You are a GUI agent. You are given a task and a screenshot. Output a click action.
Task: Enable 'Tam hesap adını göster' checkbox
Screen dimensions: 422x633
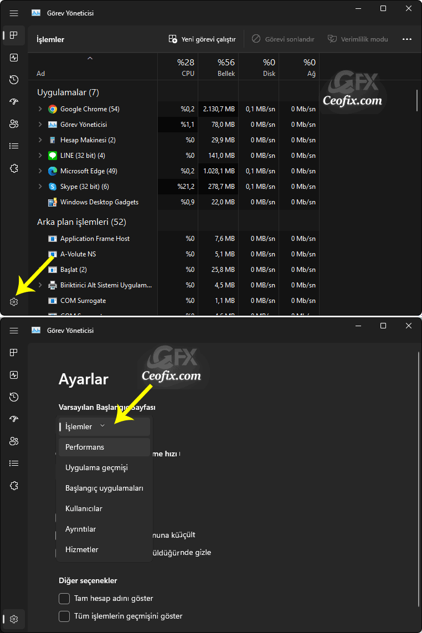[x=64, y=599]
